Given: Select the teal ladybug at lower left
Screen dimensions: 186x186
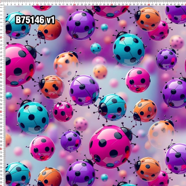Looking at the screenshot, I should [x=33, y=118].
